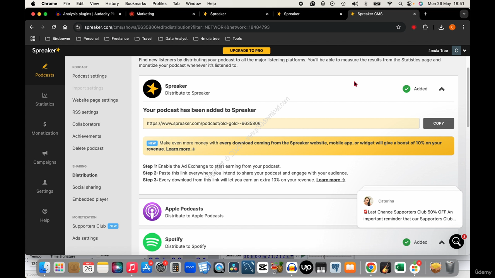This screenshot has height=278, width=495.
Task: Open the Chrome History menu
Action: coord(112,3)
